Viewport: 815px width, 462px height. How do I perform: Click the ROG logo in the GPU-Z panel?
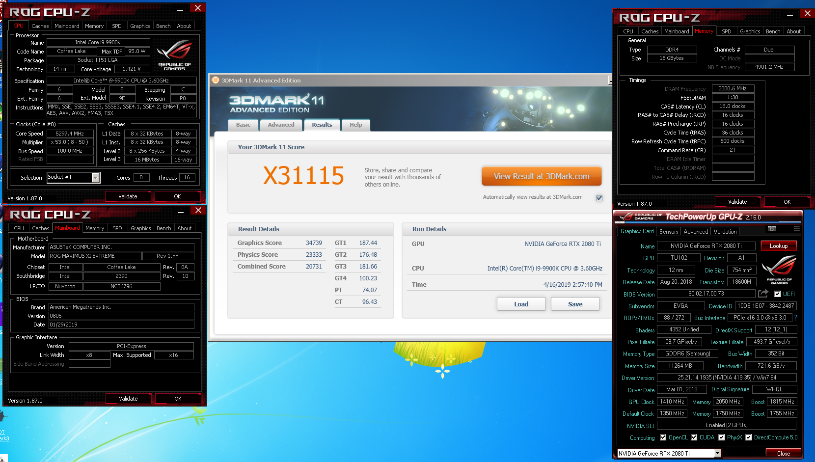(779, 269)
